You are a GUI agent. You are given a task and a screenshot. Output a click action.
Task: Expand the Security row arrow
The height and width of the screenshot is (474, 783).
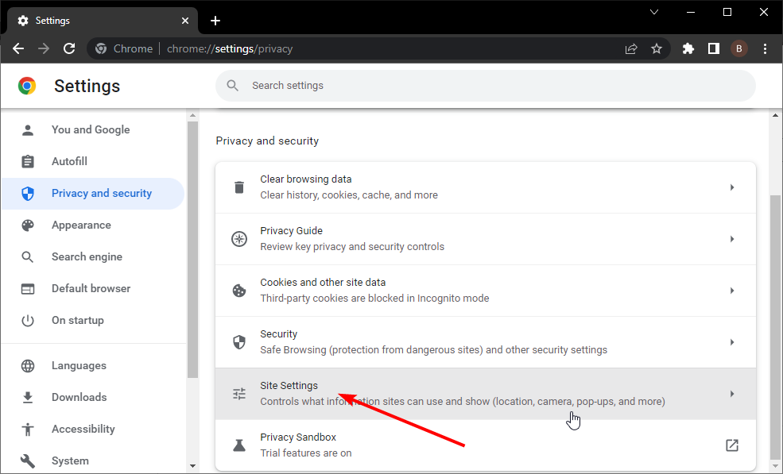point(732,342)
